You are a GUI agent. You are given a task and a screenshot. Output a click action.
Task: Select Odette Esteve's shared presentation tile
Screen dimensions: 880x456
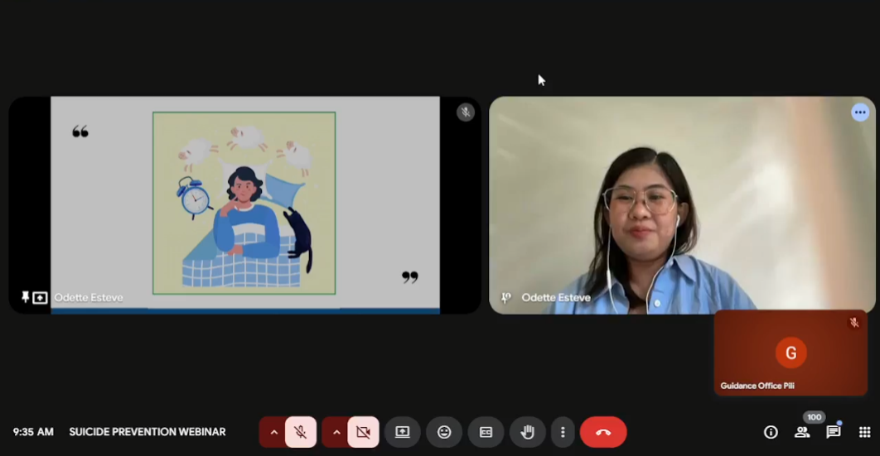pos(244,204)
